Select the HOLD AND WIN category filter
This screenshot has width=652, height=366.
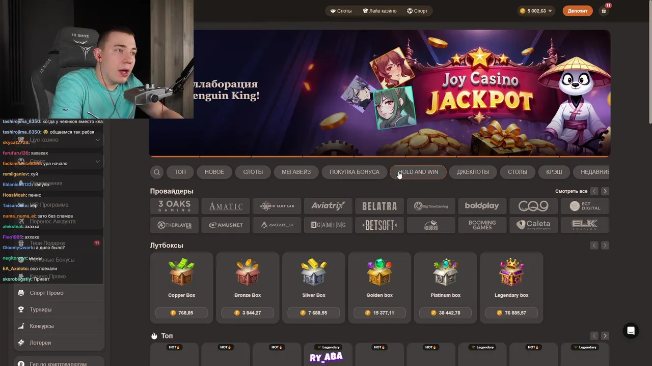coord(418,172)
